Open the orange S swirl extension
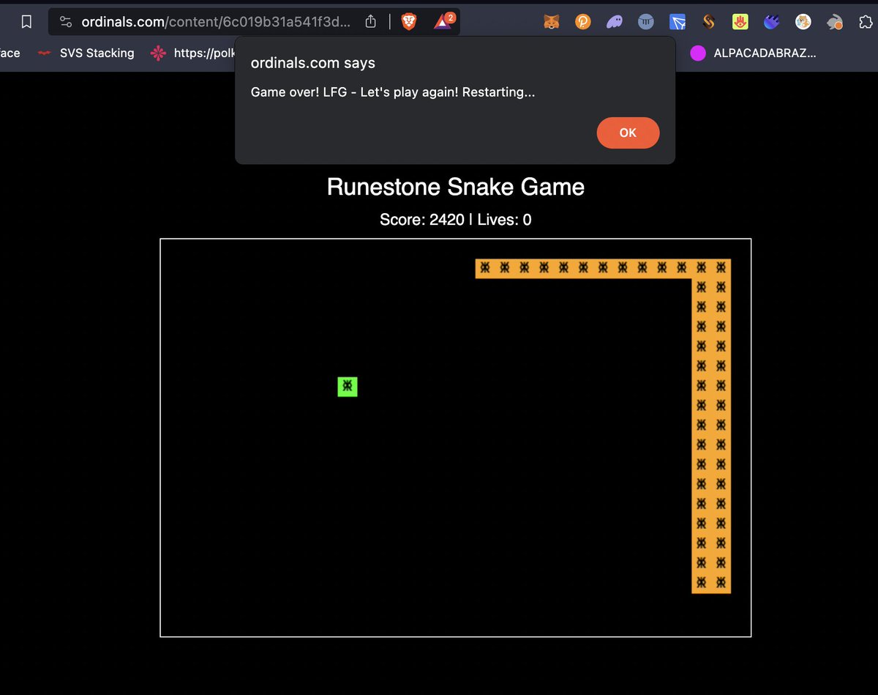The height and width of the screenshot is (695, 878). [708, 22]
